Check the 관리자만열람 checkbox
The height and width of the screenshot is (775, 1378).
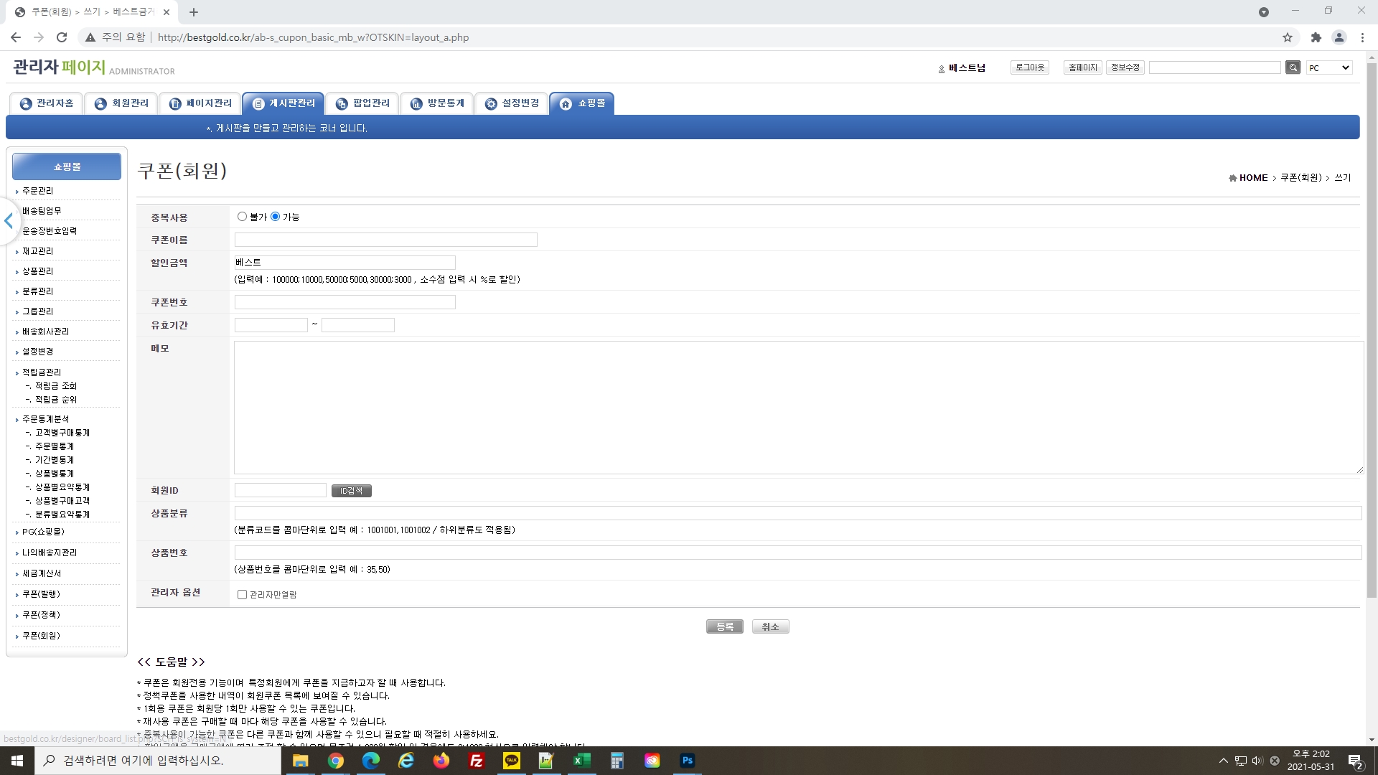(x=242, y=595)
